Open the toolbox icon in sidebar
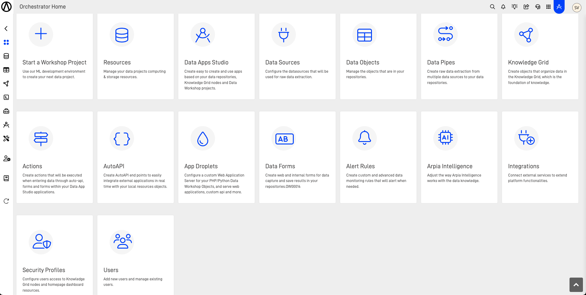This screenshot has height=295, width=586. [x=6, y=111]
